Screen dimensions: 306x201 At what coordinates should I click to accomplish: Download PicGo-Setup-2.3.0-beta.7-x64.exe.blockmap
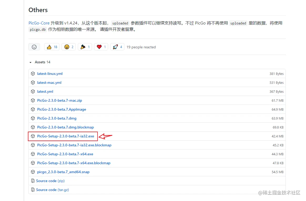[74, 163]
